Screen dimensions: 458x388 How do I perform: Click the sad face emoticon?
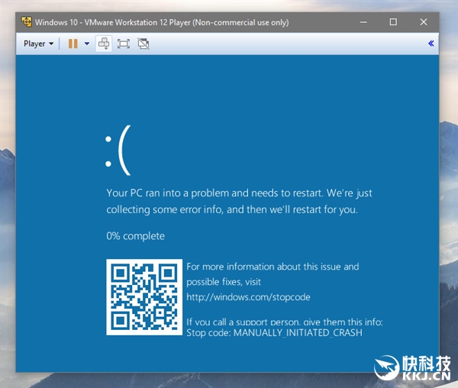click(118, 150)
